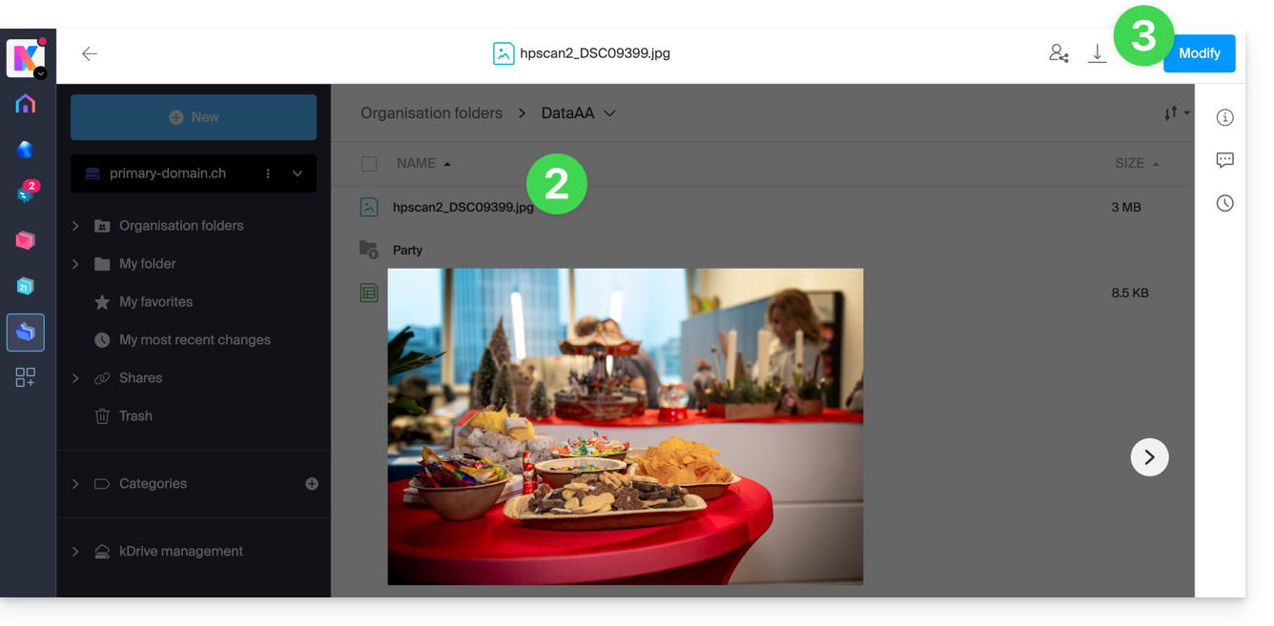Expand the Shares tree item
Screen dimensions: 1274x626
coord(75,378)
